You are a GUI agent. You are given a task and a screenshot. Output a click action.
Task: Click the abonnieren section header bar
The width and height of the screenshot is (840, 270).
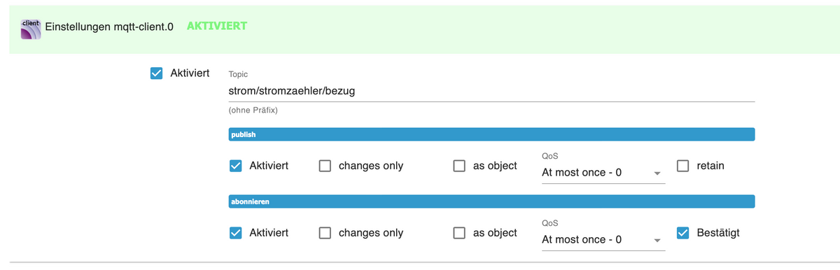tap(491, 201)
